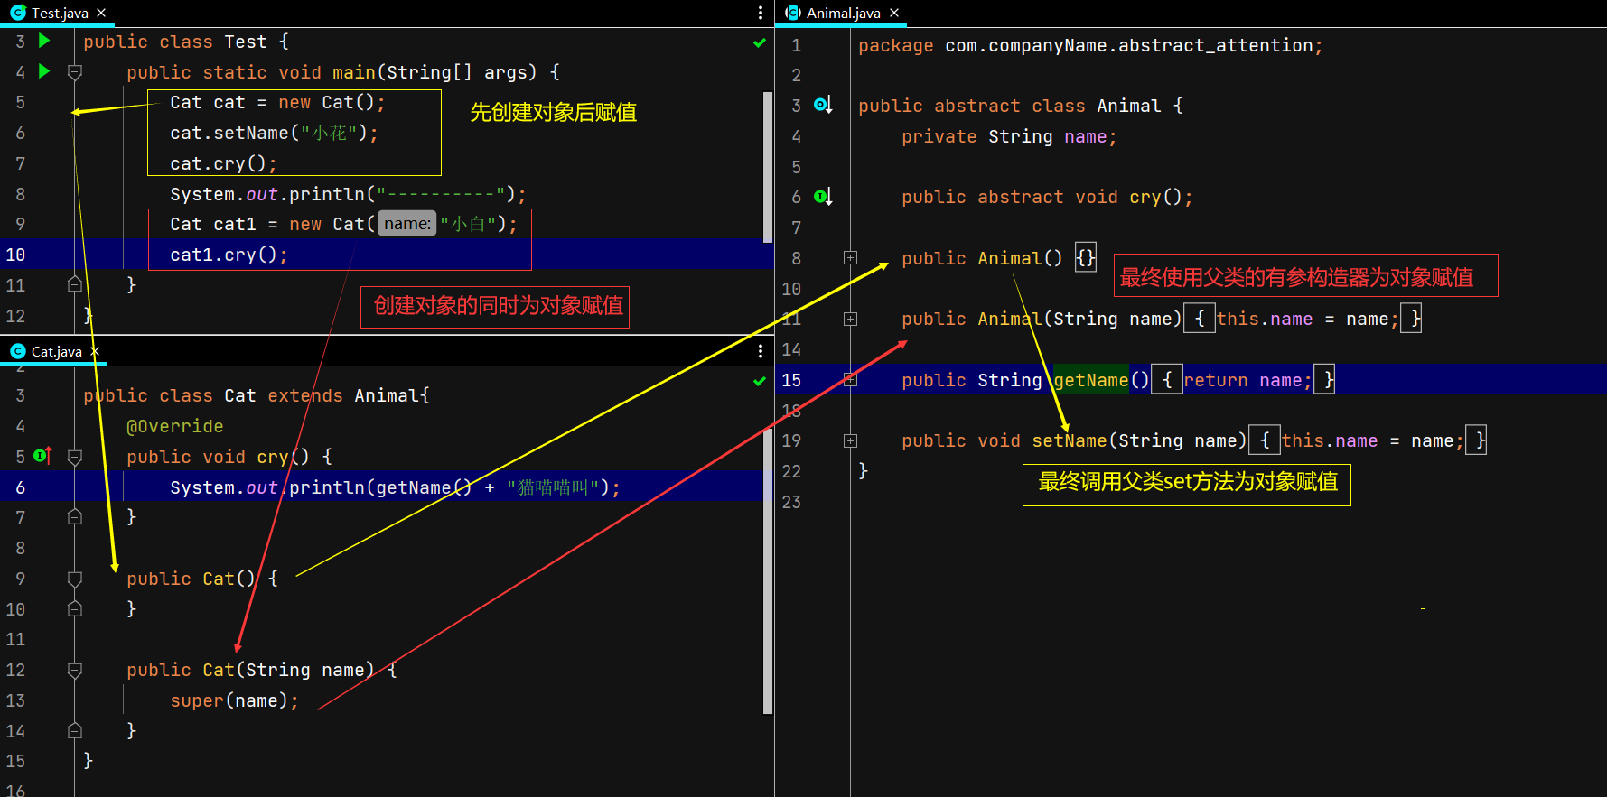Place cursor on cat1.cry() in Test.java
Screen dimensions: 1607x797
coord(229,255)
